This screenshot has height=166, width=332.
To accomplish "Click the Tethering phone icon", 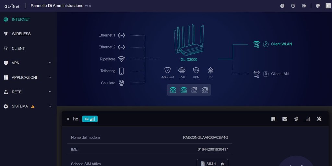I will point(121,71).
